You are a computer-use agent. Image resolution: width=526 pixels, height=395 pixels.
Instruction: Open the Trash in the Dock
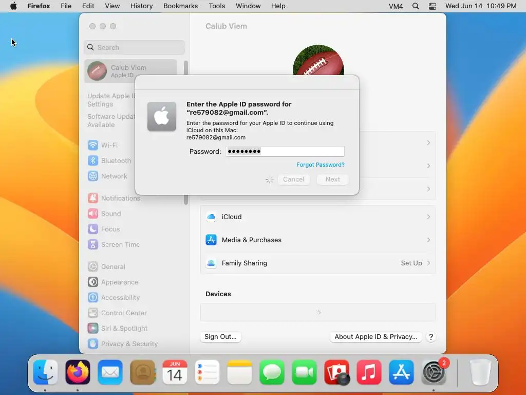click(480, 372)
